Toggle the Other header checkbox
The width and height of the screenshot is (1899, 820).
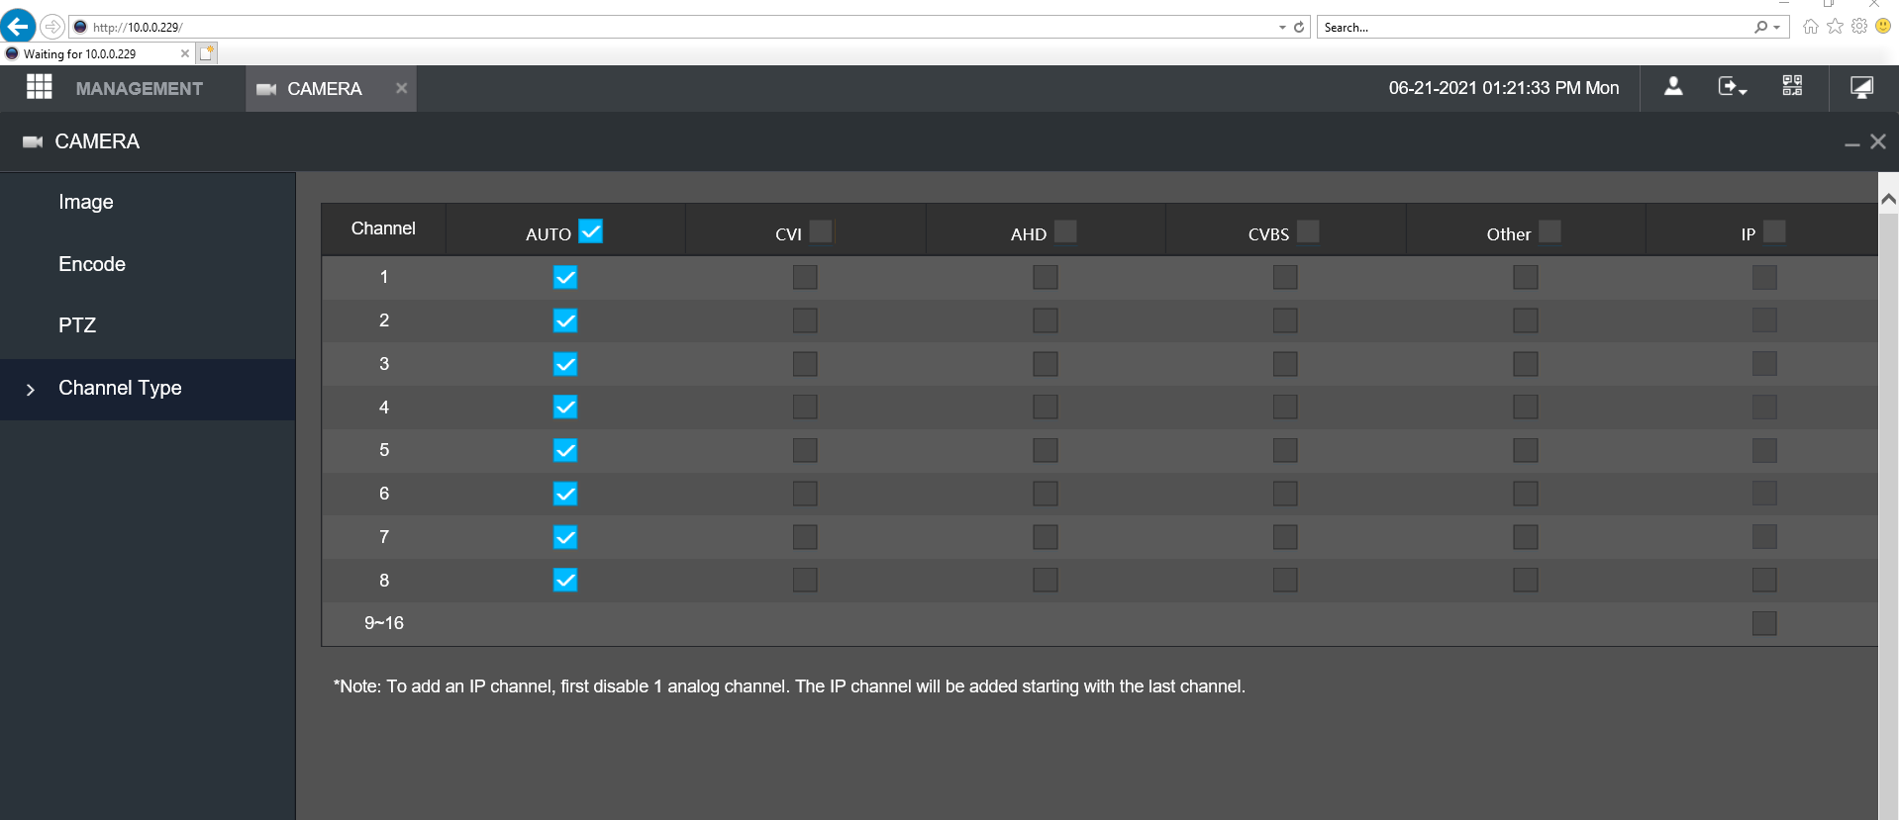tap(1549, 231)
